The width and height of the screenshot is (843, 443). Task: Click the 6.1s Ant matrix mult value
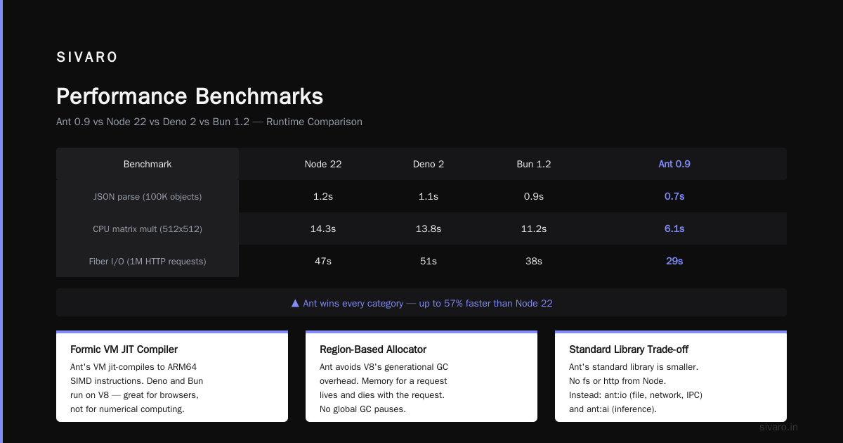point(674,229)
